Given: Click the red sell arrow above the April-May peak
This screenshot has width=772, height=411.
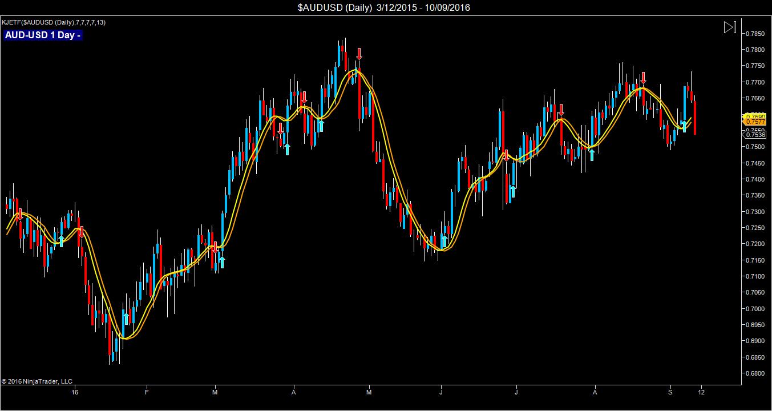Looking at the screenshot, I should pyautogui.click(x=359, y=54).
